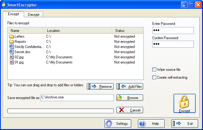
Task: Click the folder icon beside Letters
Action: click(11, 36)
